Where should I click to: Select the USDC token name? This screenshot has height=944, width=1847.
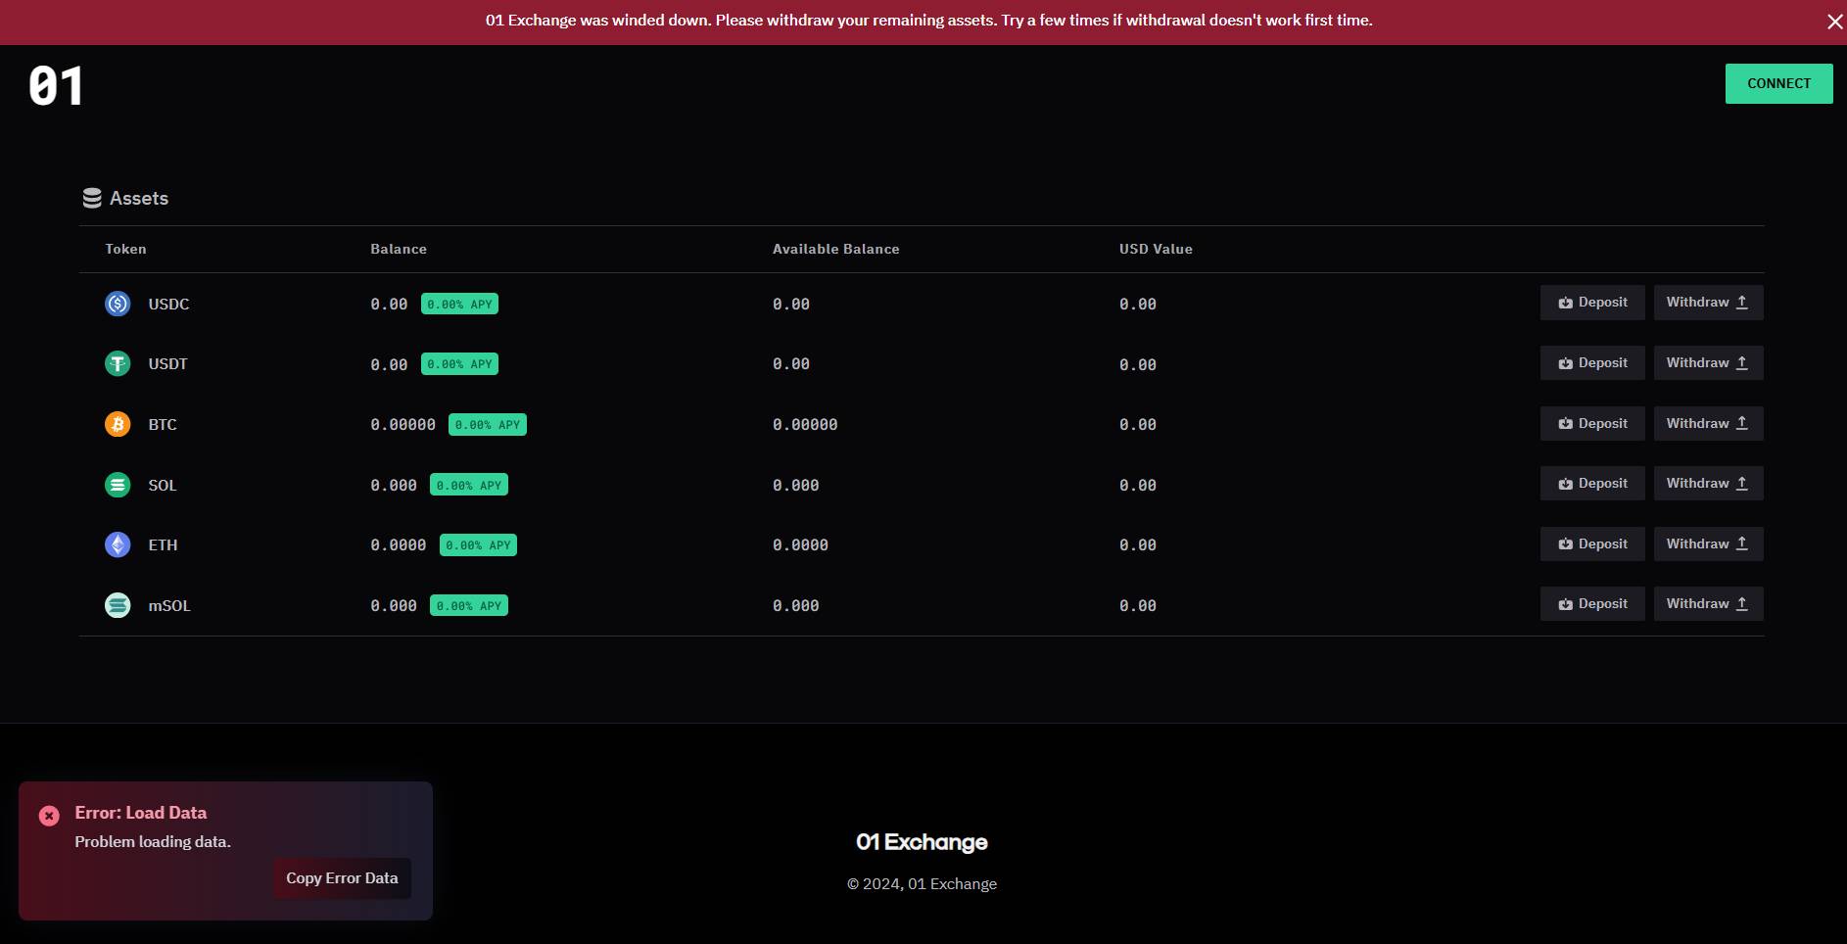click(168, 305)
